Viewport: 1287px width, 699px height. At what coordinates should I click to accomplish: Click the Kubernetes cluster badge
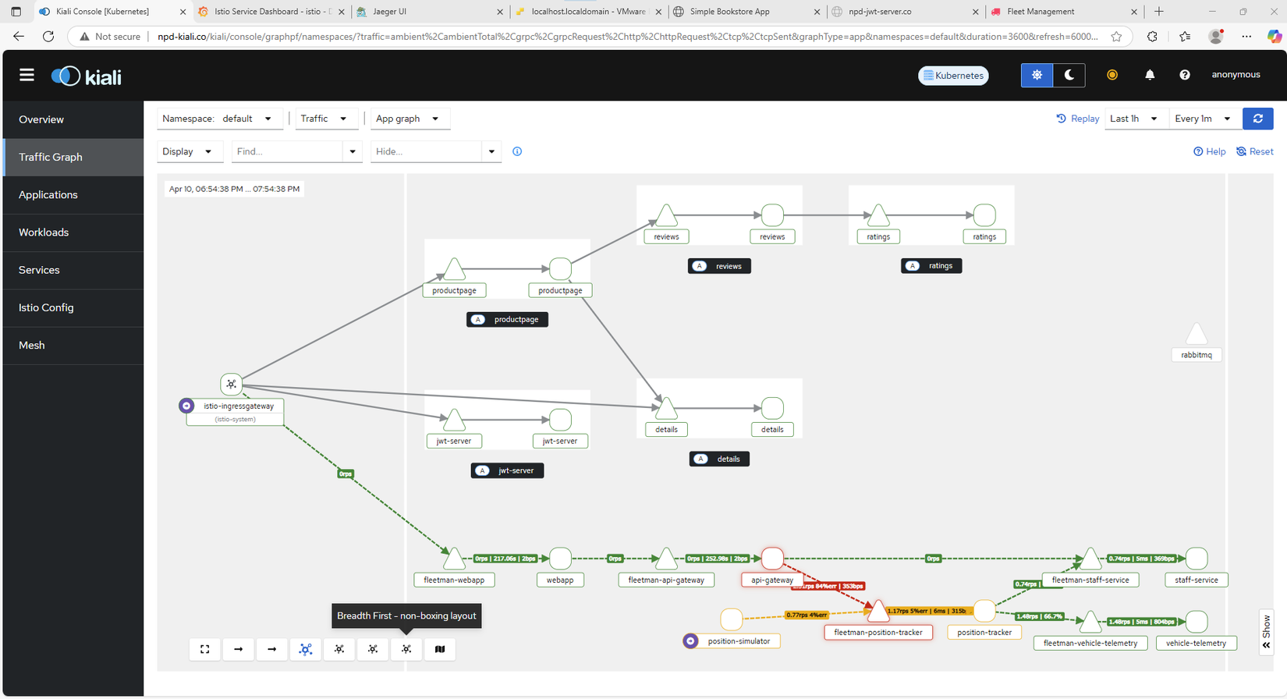pos(953,76)
